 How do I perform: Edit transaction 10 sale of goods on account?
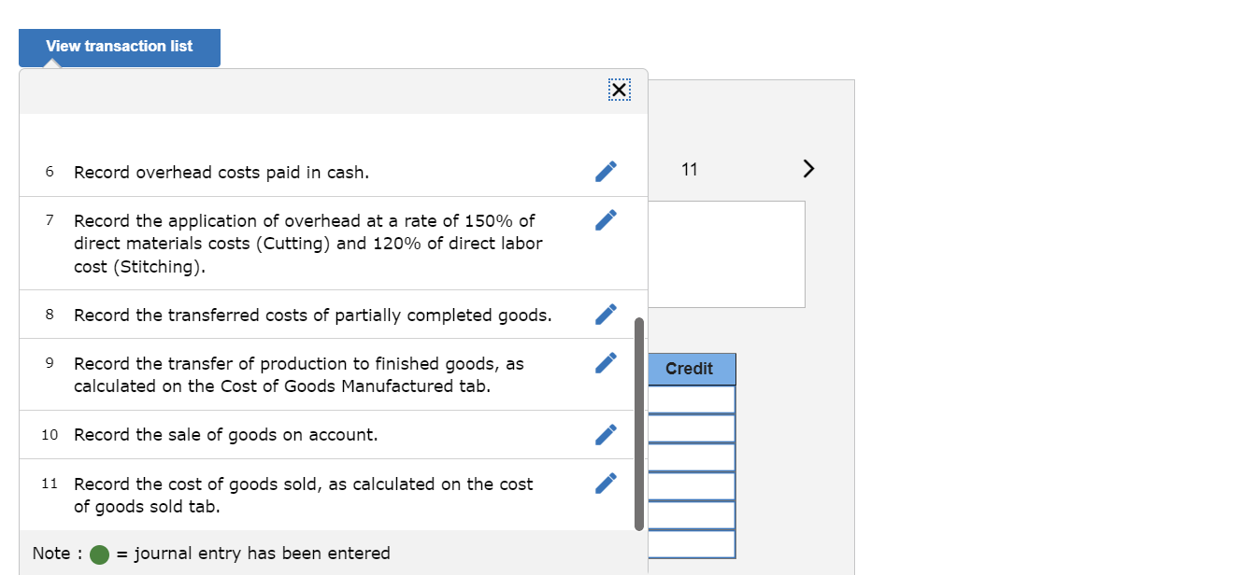tap(606, 434)
